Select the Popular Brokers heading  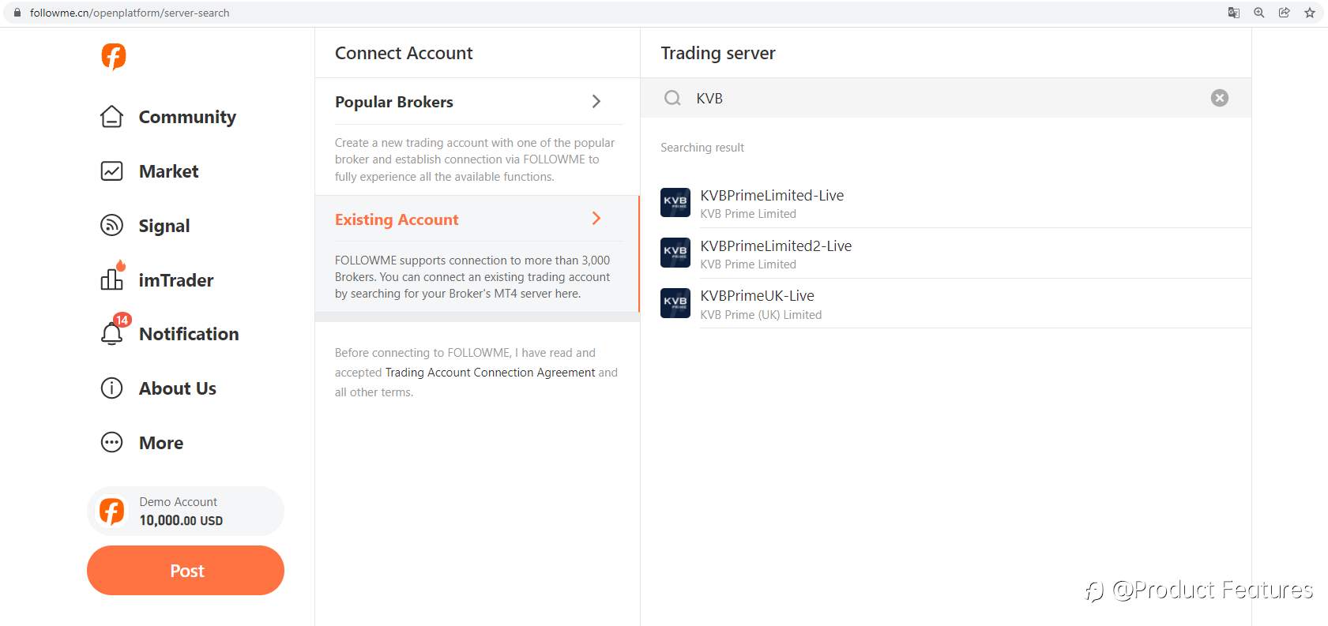(394, 102)
